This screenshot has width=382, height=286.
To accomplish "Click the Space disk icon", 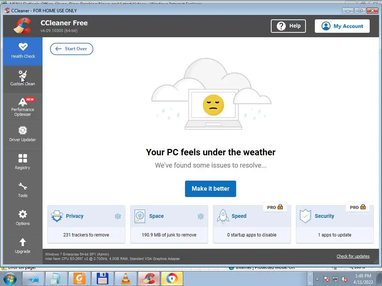I will coord(140,216).
